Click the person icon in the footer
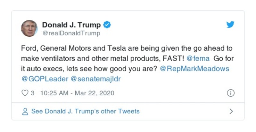Viewport: 256px width, 132px height. pos(25,112)
